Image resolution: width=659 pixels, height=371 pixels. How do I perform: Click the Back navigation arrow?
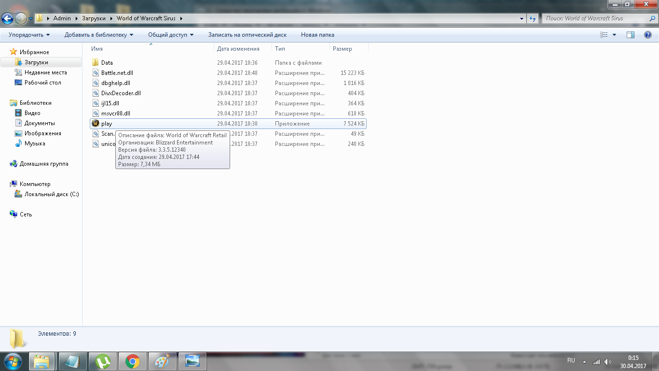click(8, 18)
